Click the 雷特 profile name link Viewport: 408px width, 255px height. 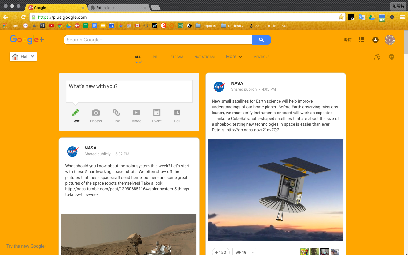(x=347, y=40)
